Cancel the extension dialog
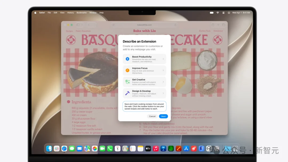The image size is (288, 162). point(152,116)
